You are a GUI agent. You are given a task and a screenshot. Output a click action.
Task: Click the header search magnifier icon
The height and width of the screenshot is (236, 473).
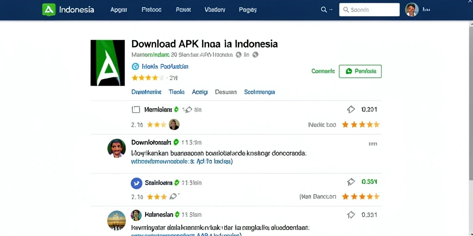point(324,10)
